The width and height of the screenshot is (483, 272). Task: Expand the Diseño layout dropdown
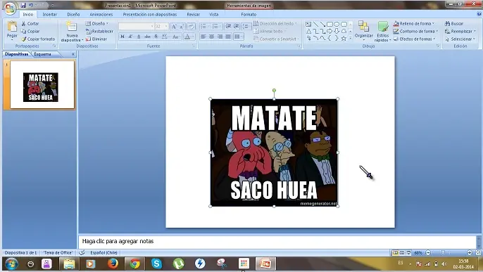click(97, 24)
